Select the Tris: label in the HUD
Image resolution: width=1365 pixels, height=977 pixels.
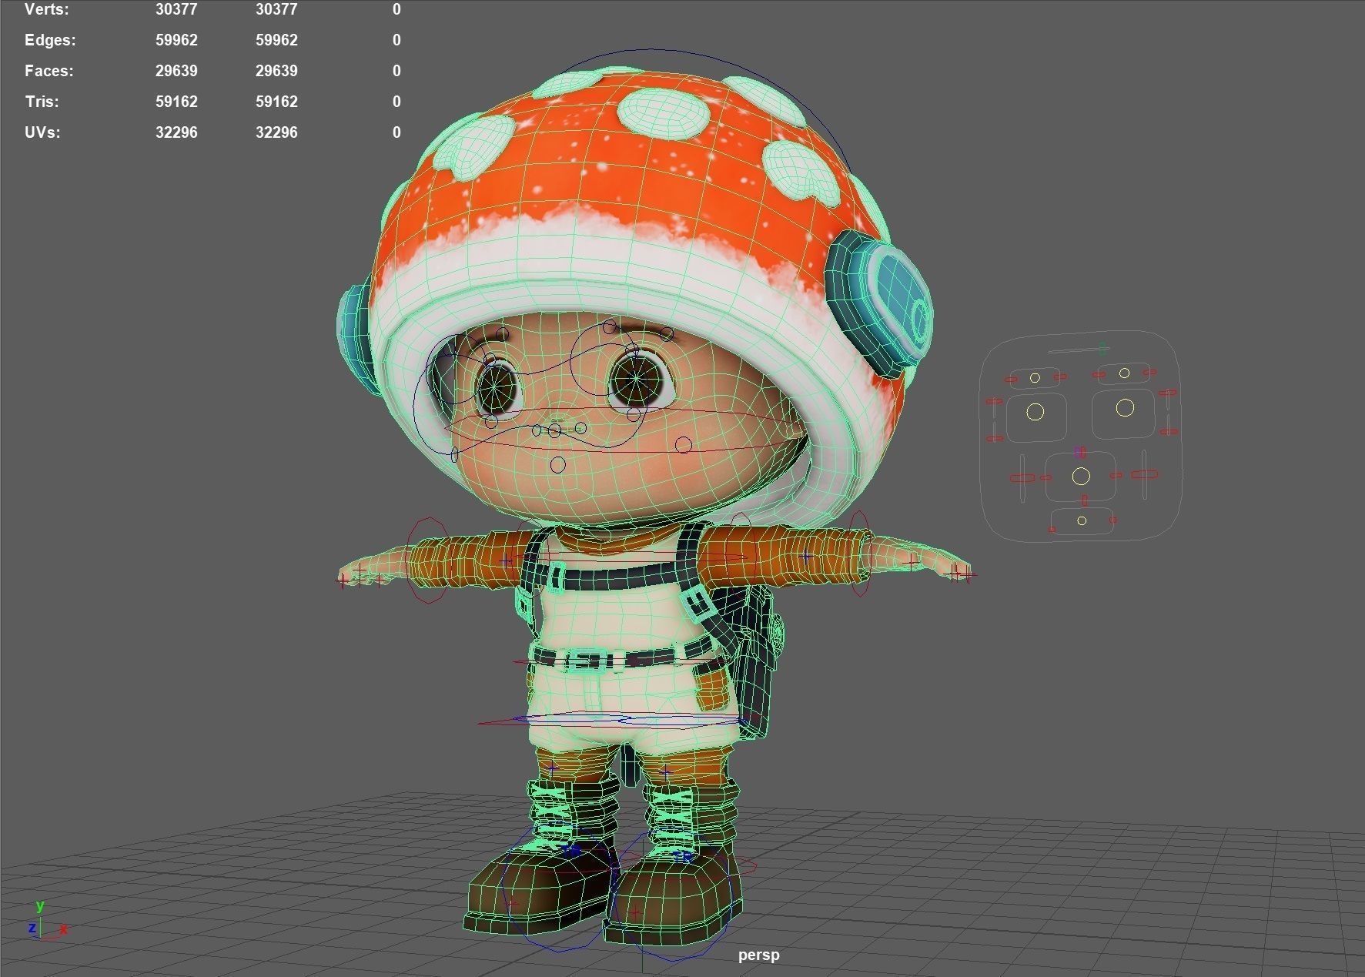(42, 102)
